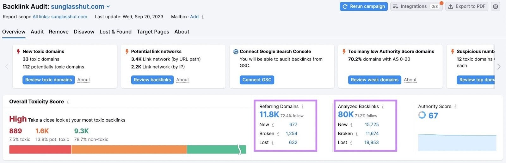Viewport: 506px width, 163px height.
Task: Open the Remove tab
Action: (59, 32)
